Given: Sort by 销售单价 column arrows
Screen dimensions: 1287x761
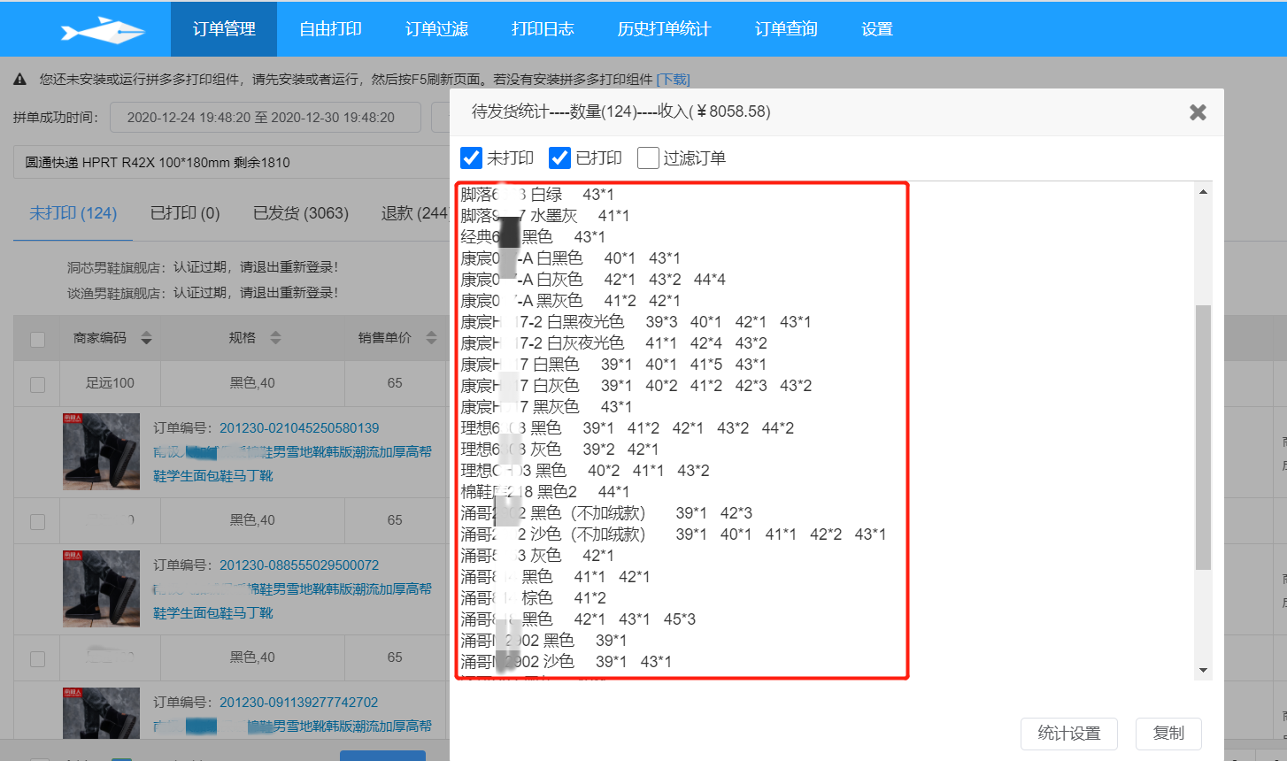Looking at the screenshot, I should 431,338.
